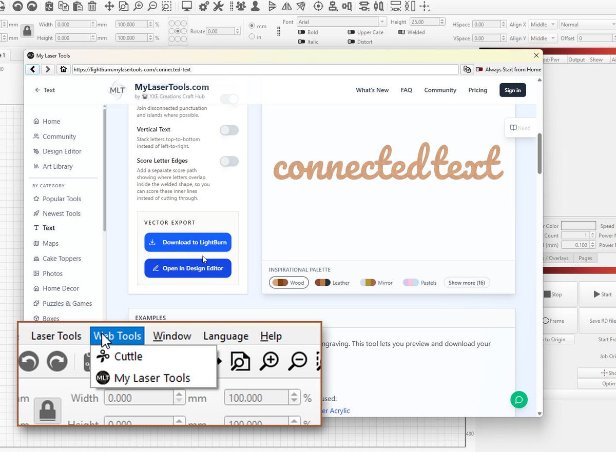
Task: Click the Undo arrow in the top toolbar
Action: pyautogui.click(x=17, y=6)
